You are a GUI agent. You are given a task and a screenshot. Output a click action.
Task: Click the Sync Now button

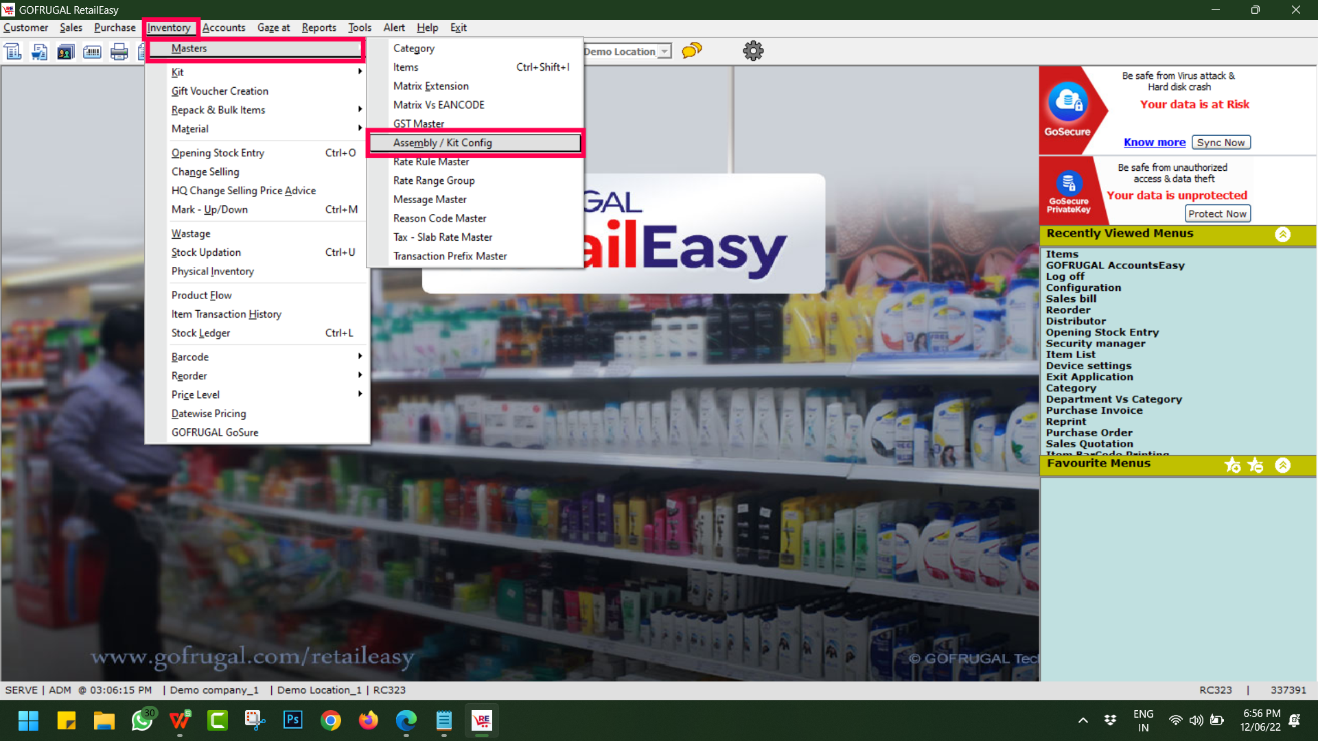[x=1221, y=142]
